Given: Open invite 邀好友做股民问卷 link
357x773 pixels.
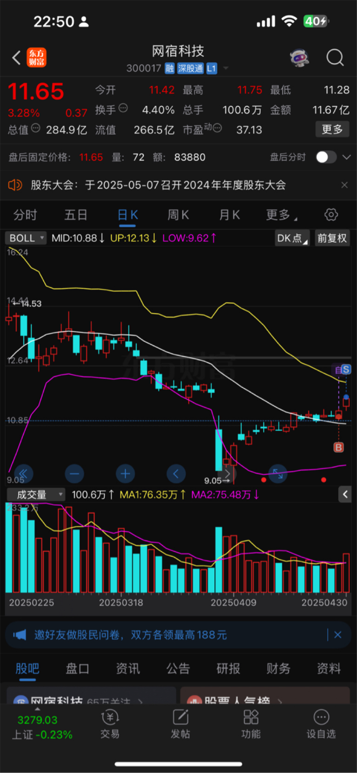Looking at the screenshot, I should (130, 635).
